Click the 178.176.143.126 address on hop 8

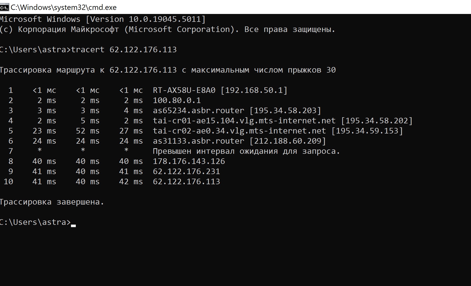tap(189, 161)
